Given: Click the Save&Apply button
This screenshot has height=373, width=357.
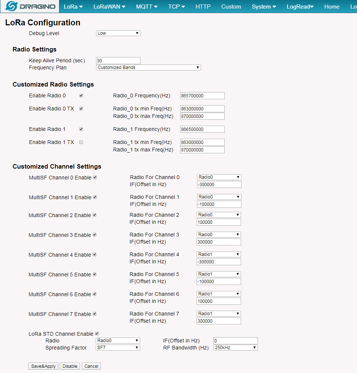Looking at the screenshot, I should [43, 366].
